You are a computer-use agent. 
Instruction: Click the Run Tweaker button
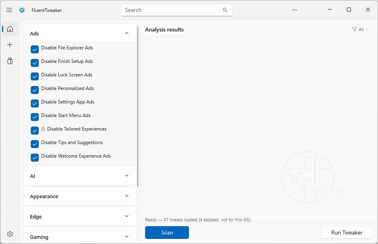click(347, 232)
